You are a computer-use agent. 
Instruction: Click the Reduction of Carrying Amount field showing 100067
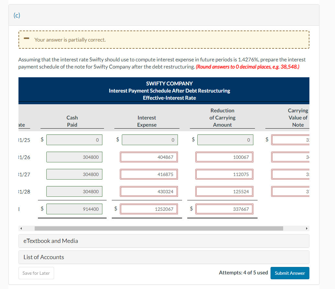(225, 157)
